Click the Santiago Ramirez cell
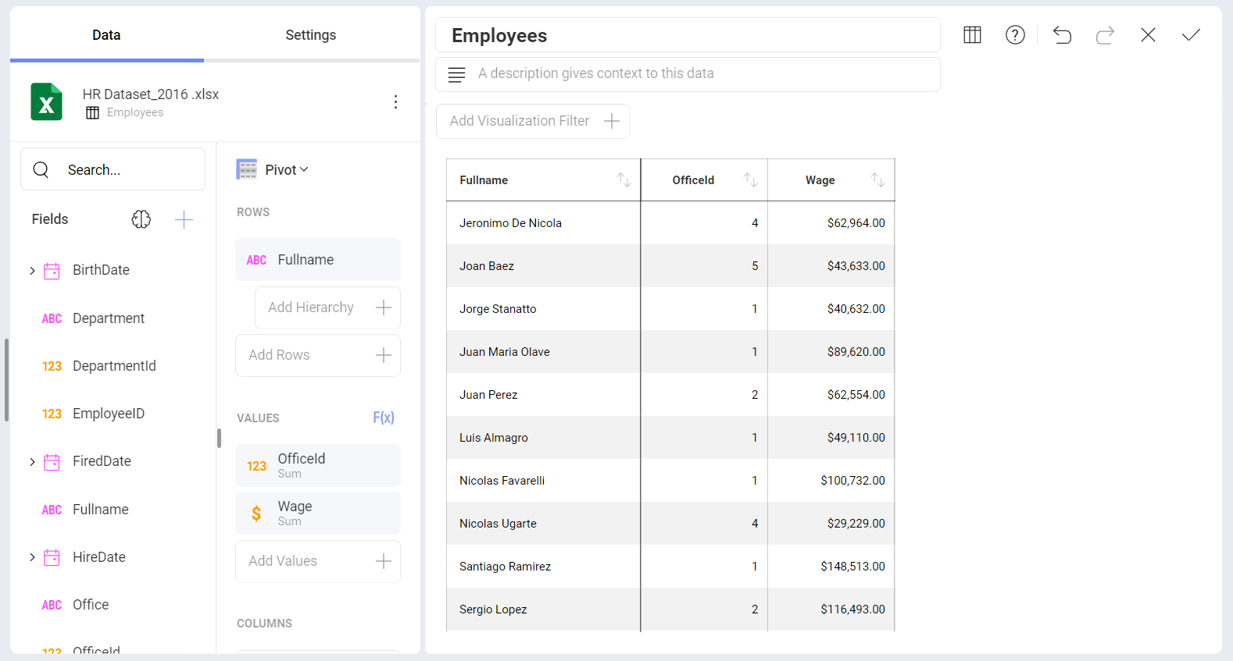Viewport: 1233px width, 661px height. tap(543, 567)
